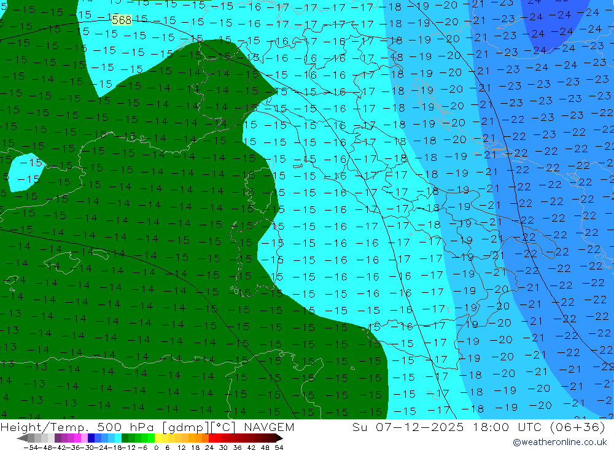Select the first yellow swatch above the 0 label in the legend

(x=158, y=438)
